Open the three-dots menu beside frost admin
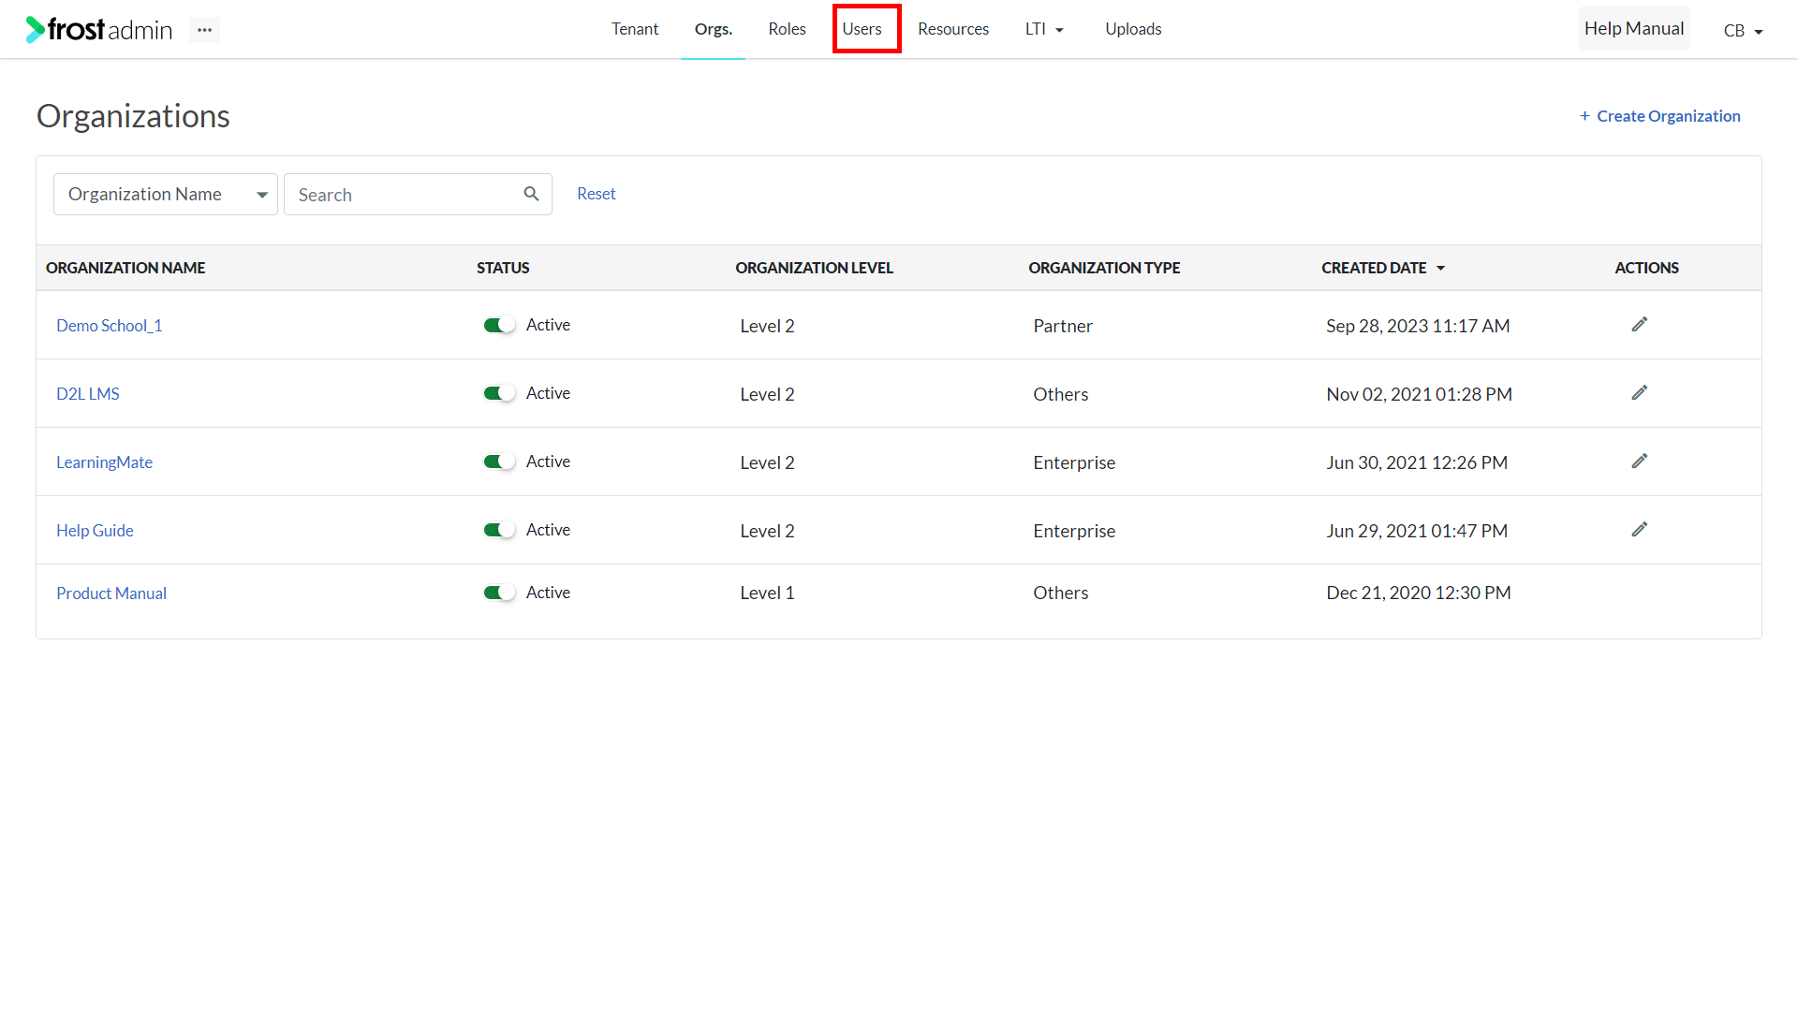The width and height of the screenshot is (1798, 1011). 204,30
